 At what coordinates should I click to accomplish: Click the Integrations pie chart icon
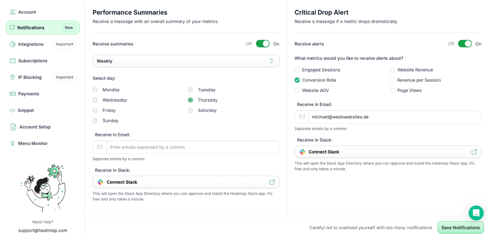[x=13, y=44]
